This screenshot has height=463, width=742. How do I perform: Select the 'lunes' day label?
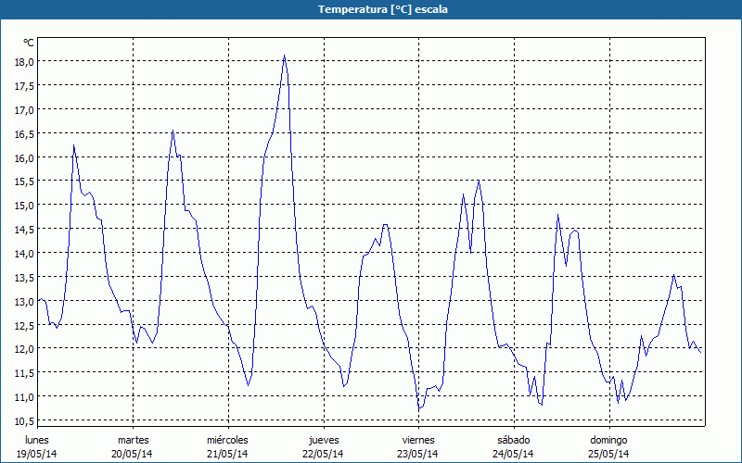(37, 440)
